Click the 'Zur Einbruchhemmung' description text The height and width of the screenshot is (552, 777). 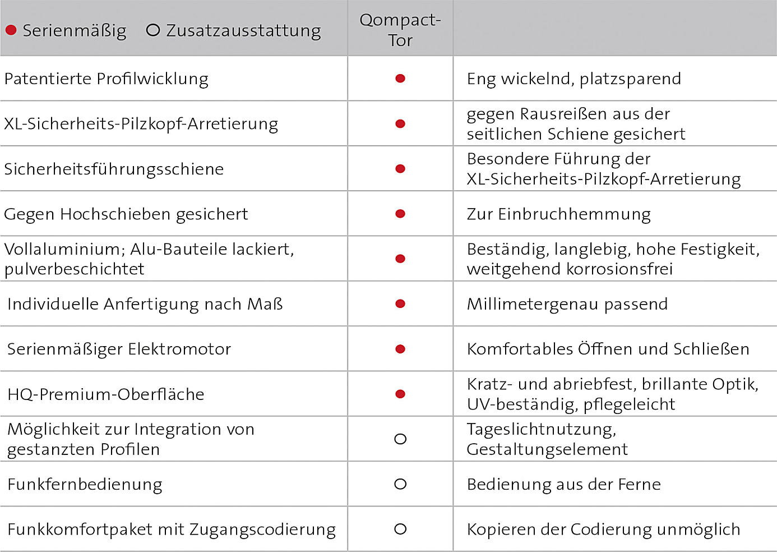558,214
